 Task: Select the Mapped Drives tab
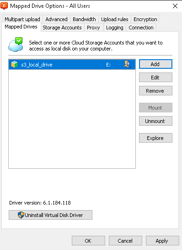21,27
